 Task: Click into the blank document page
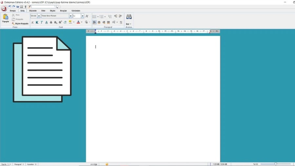(x=153, y=99)
